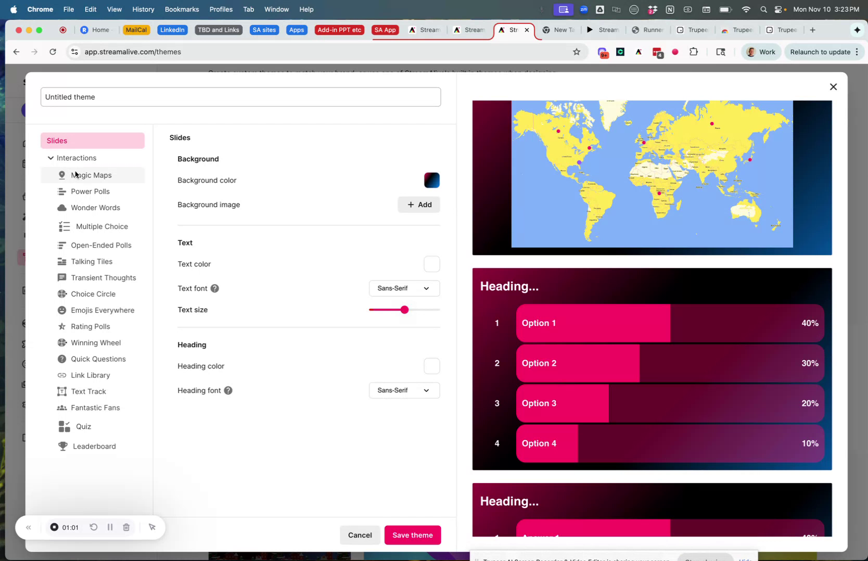
Task: Pause the screen recording
Action: click(x=110, y=527)
